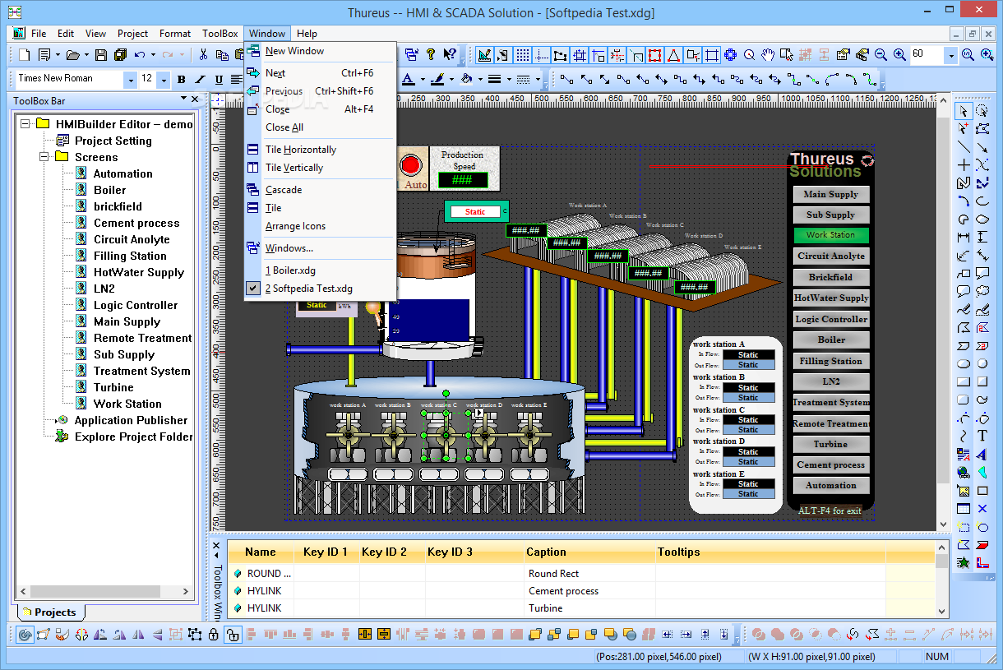Image resolution: width=1003 pixels, height=670 pixels.
Task: Select the hand pan tool
Action: point(768,55)
